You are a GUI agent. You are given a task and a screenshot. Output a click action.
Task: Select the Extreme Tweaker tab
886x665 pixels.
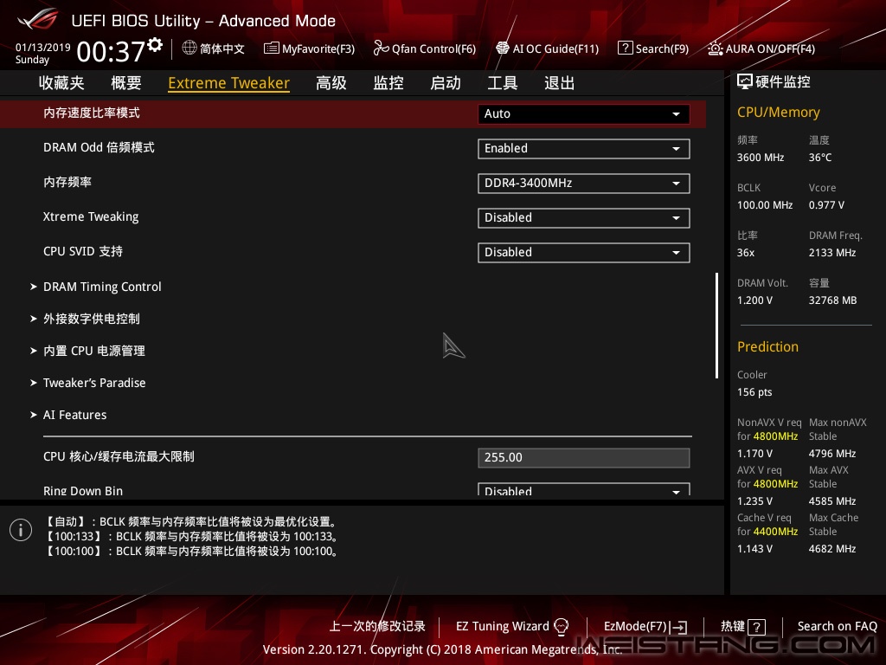pyautogui.click(x=228, y=83)
